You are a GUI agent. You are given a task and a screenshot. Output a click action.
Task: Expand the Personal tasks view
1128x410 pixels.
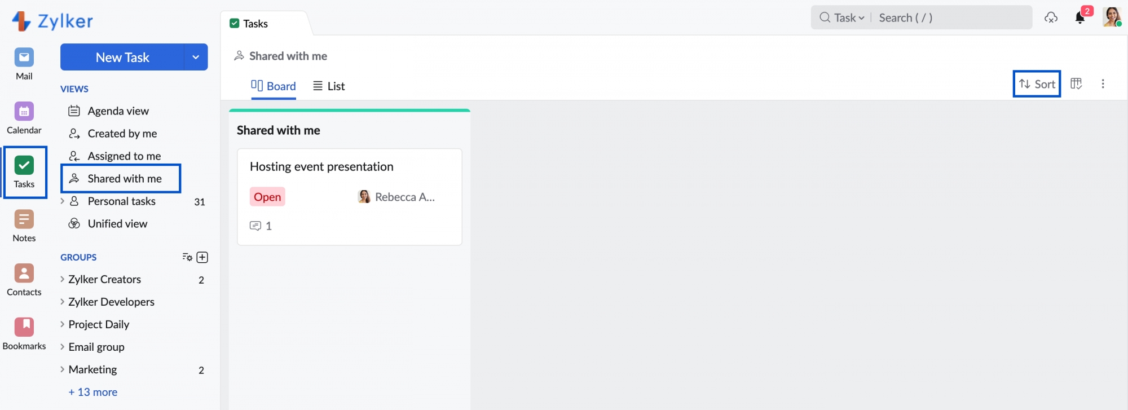point(62,201)
